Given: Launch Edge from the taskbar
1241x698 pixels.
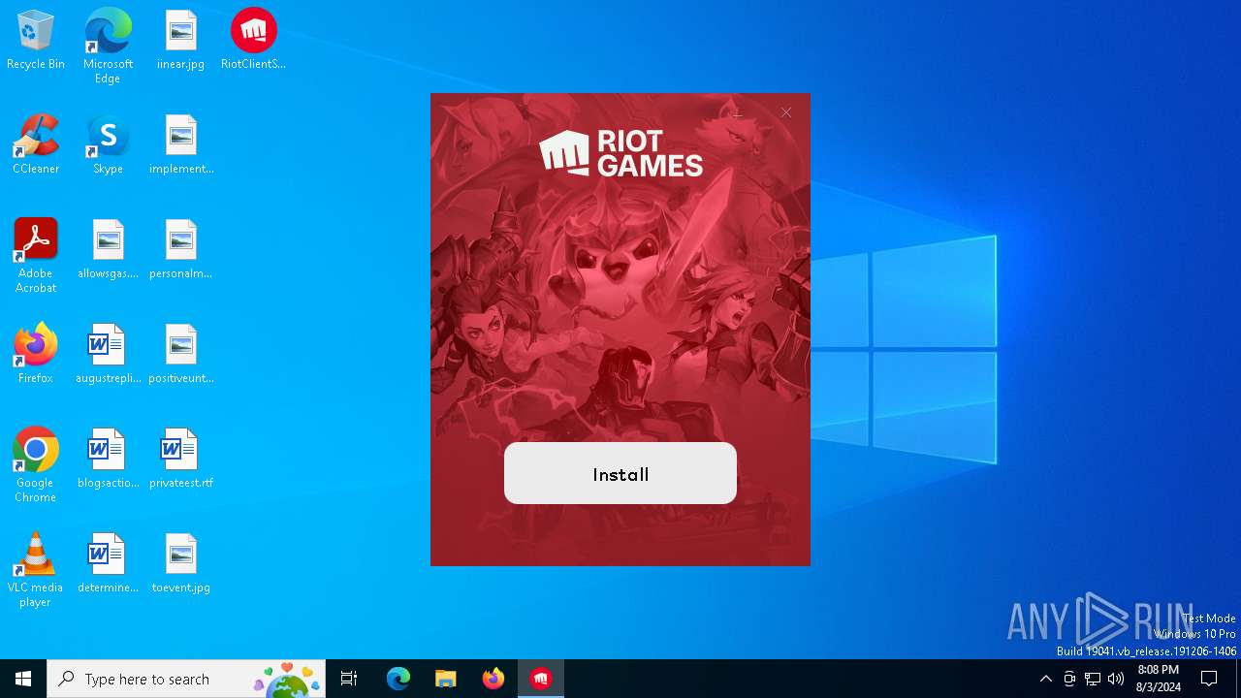Looking at the screenshot, I should (398, 679).
